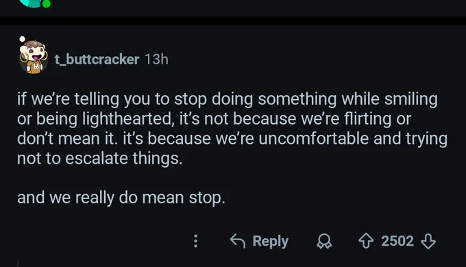Downvote the t_buttcracker comment
The height and width of the screenshot is (267, 466).
(x=428, y=241)
